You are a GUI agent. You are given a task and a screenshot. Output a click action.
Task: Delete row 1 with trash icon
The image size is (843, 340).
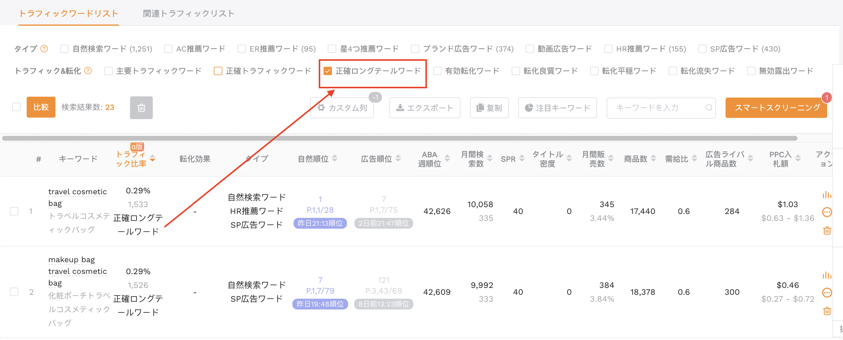[x=827, y=230]
